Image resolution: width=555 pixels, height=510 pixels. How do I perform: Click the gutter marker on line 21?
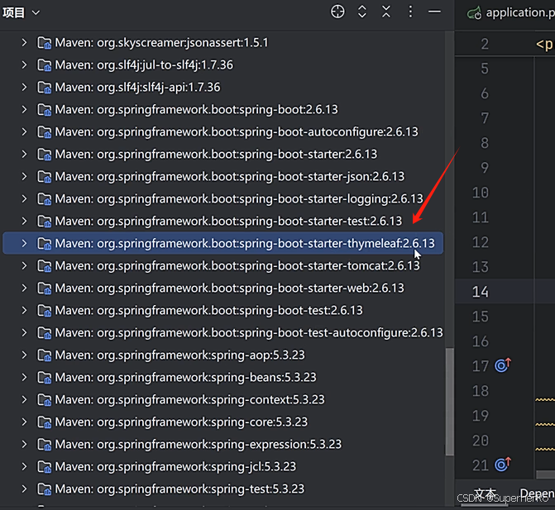tap(503, 465)
